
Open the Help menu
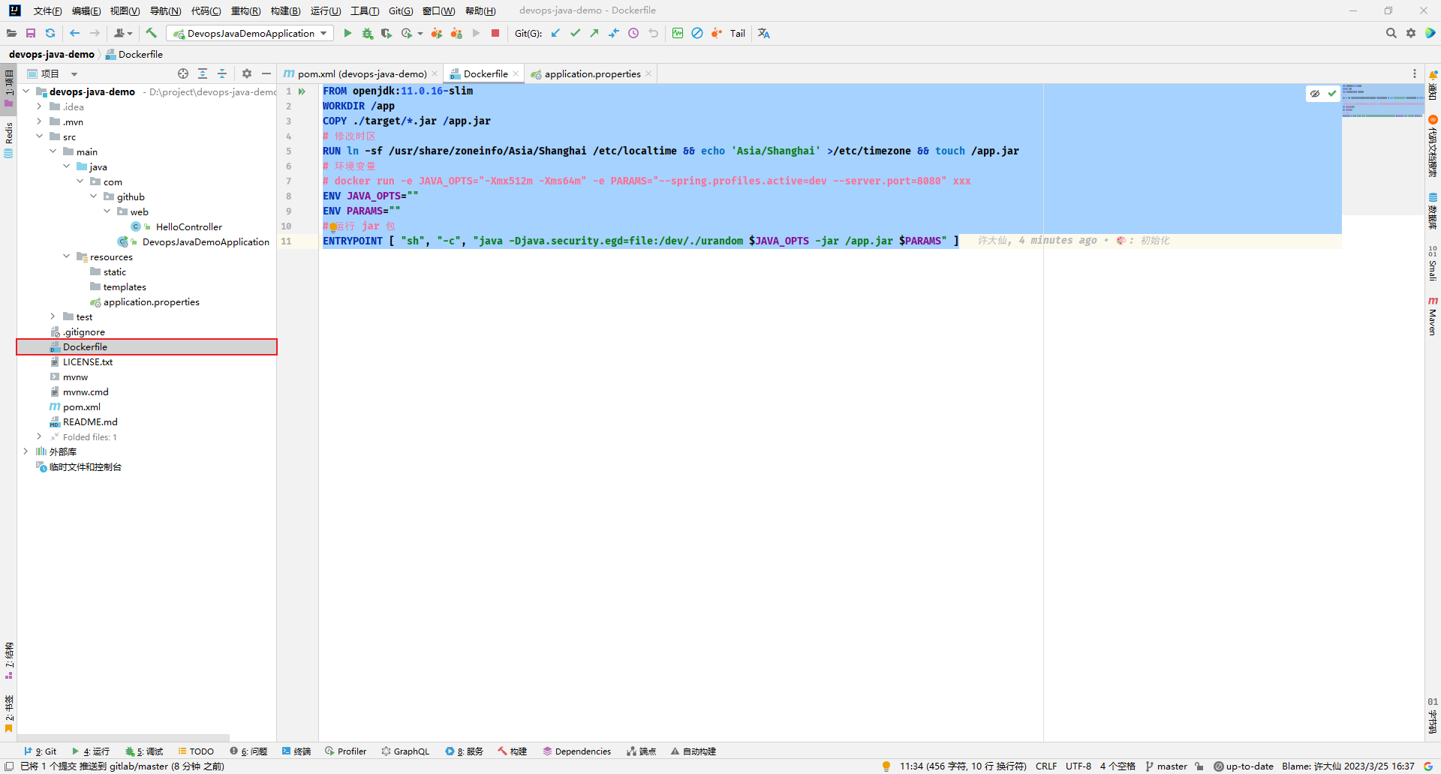pos(480,10)
